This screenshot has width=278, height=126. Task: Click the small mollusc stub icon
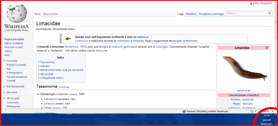[68, 39]
